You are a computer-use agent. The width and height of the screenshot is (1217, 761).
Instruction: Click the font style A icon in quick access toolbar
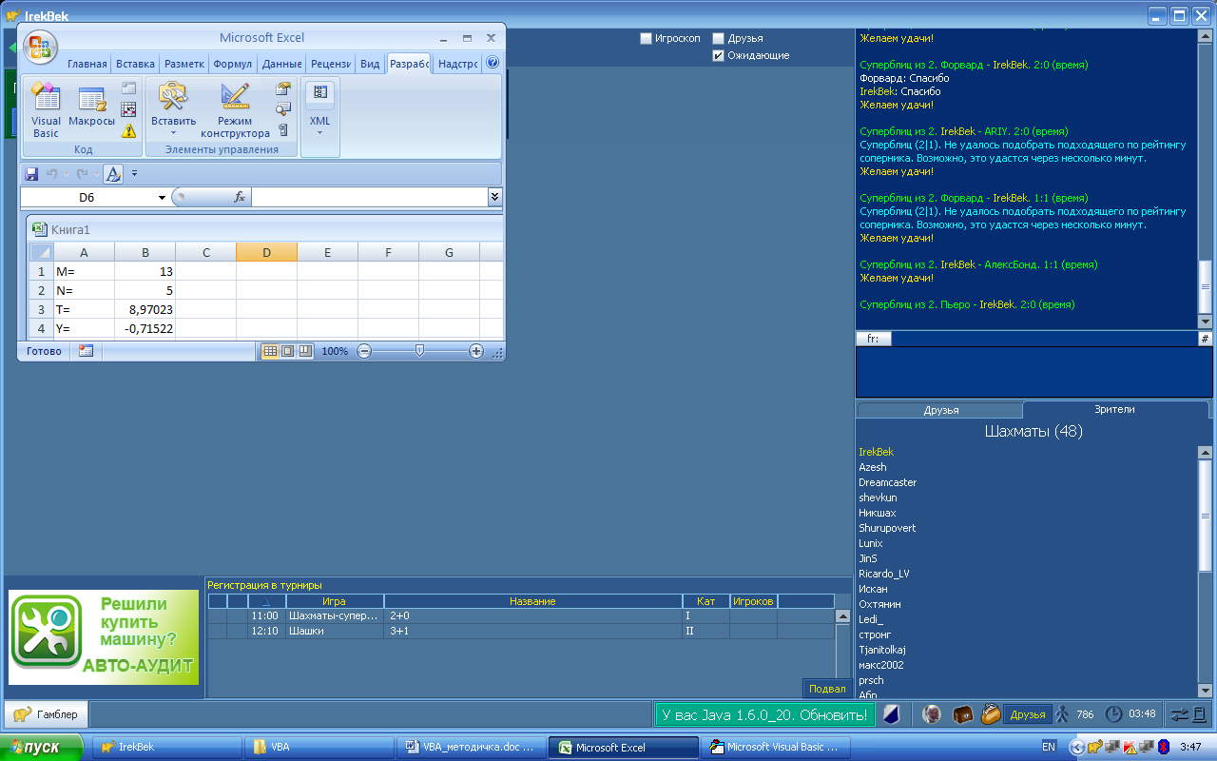113,174
